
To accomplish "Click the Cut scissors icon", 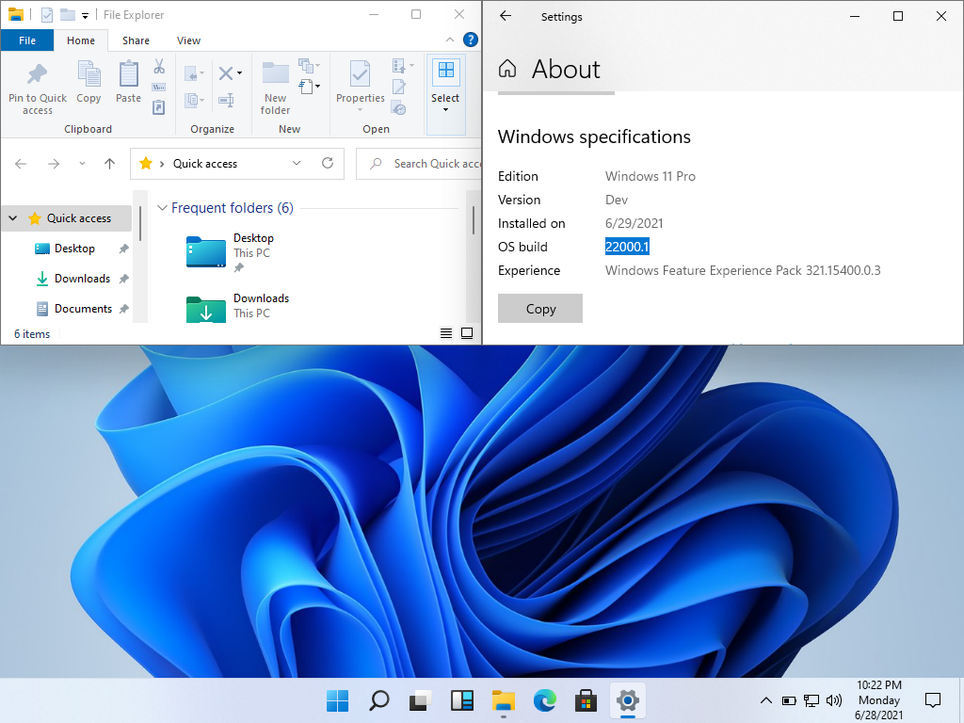I will click(x=159, y=67).
